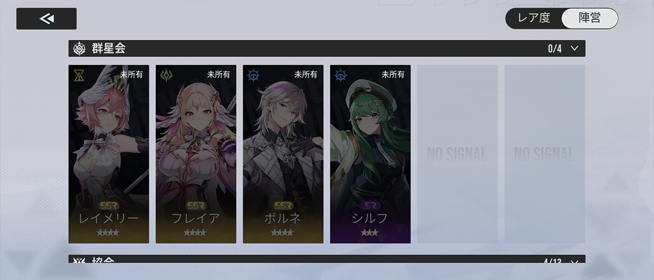Open the レイメリー character card
The image size is (654, 280).
109,154
